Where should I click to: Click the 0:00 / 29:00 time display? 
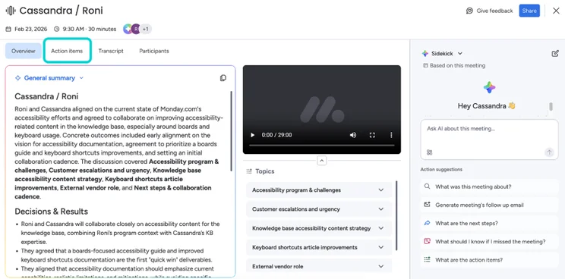(276, 135)
